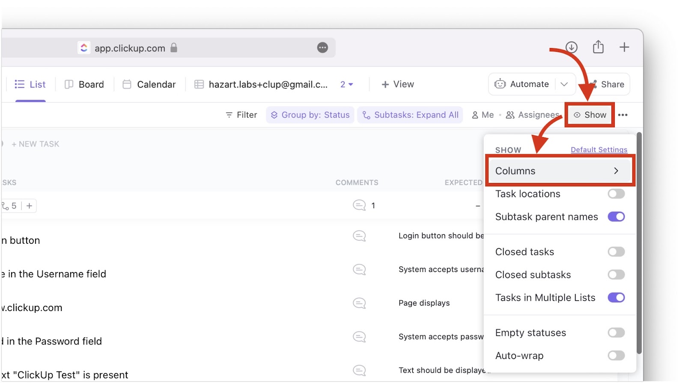This screenshot has height=383, width=685.
Task: Click the lock icon next to app.clickup.com
Action: click(x=174, y=48)
